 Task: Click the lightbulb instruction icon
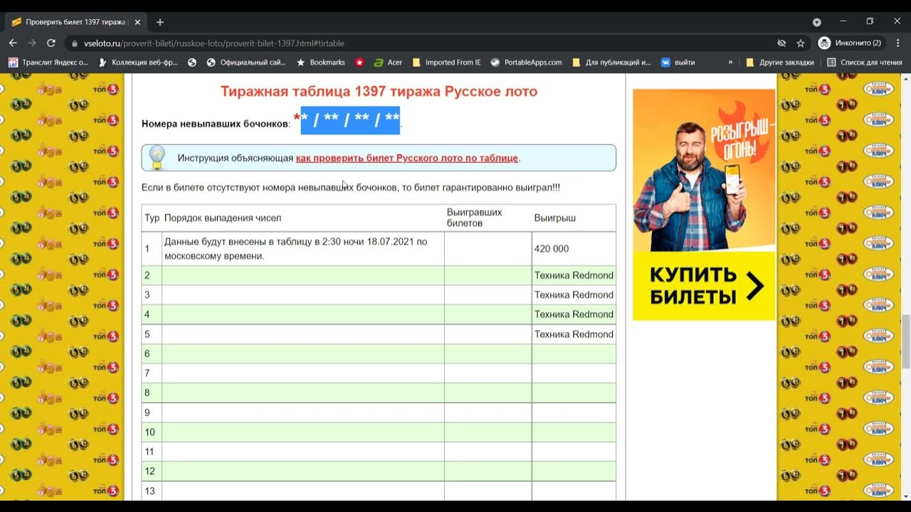pyautogui.click(x=157, y=157)
